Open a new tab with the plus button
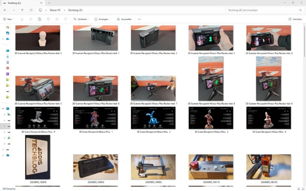 (x=49, y=3)
